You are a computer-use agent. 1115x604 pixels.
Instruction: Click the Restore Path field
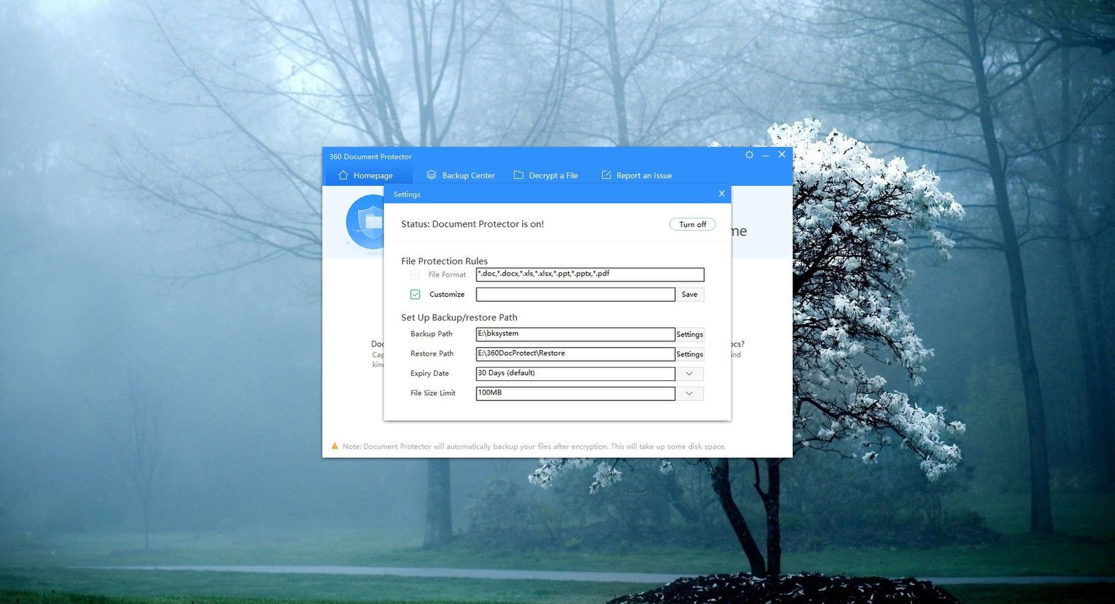coord(576,354)
